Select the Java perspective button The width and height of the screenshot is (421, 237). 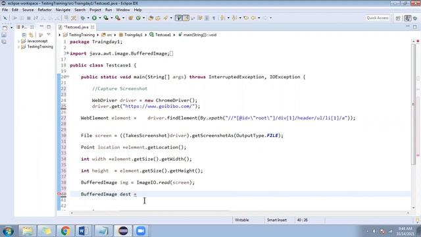[x=408, y=18]
